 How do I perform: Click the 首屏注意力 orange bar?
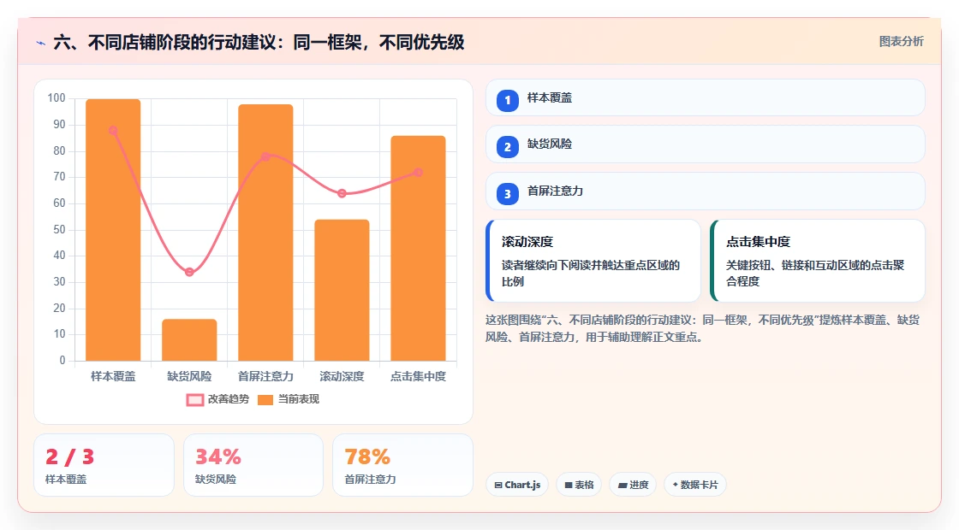pos(265,233)
